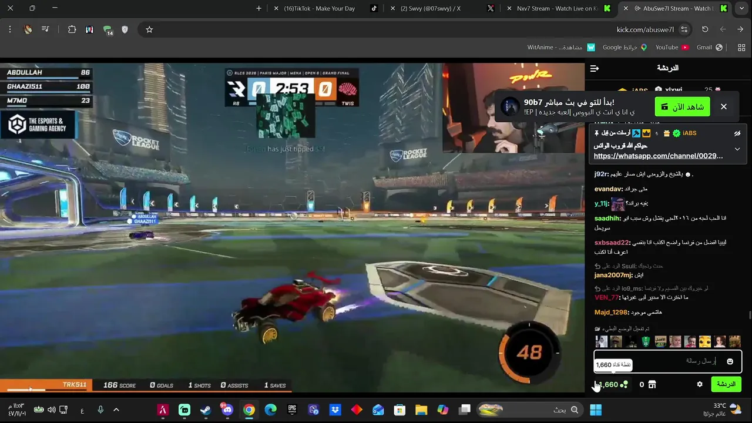Click the green شاهد الآن watch now button
Viewport: 752px width, 423px height.
(x=683, y=107)
